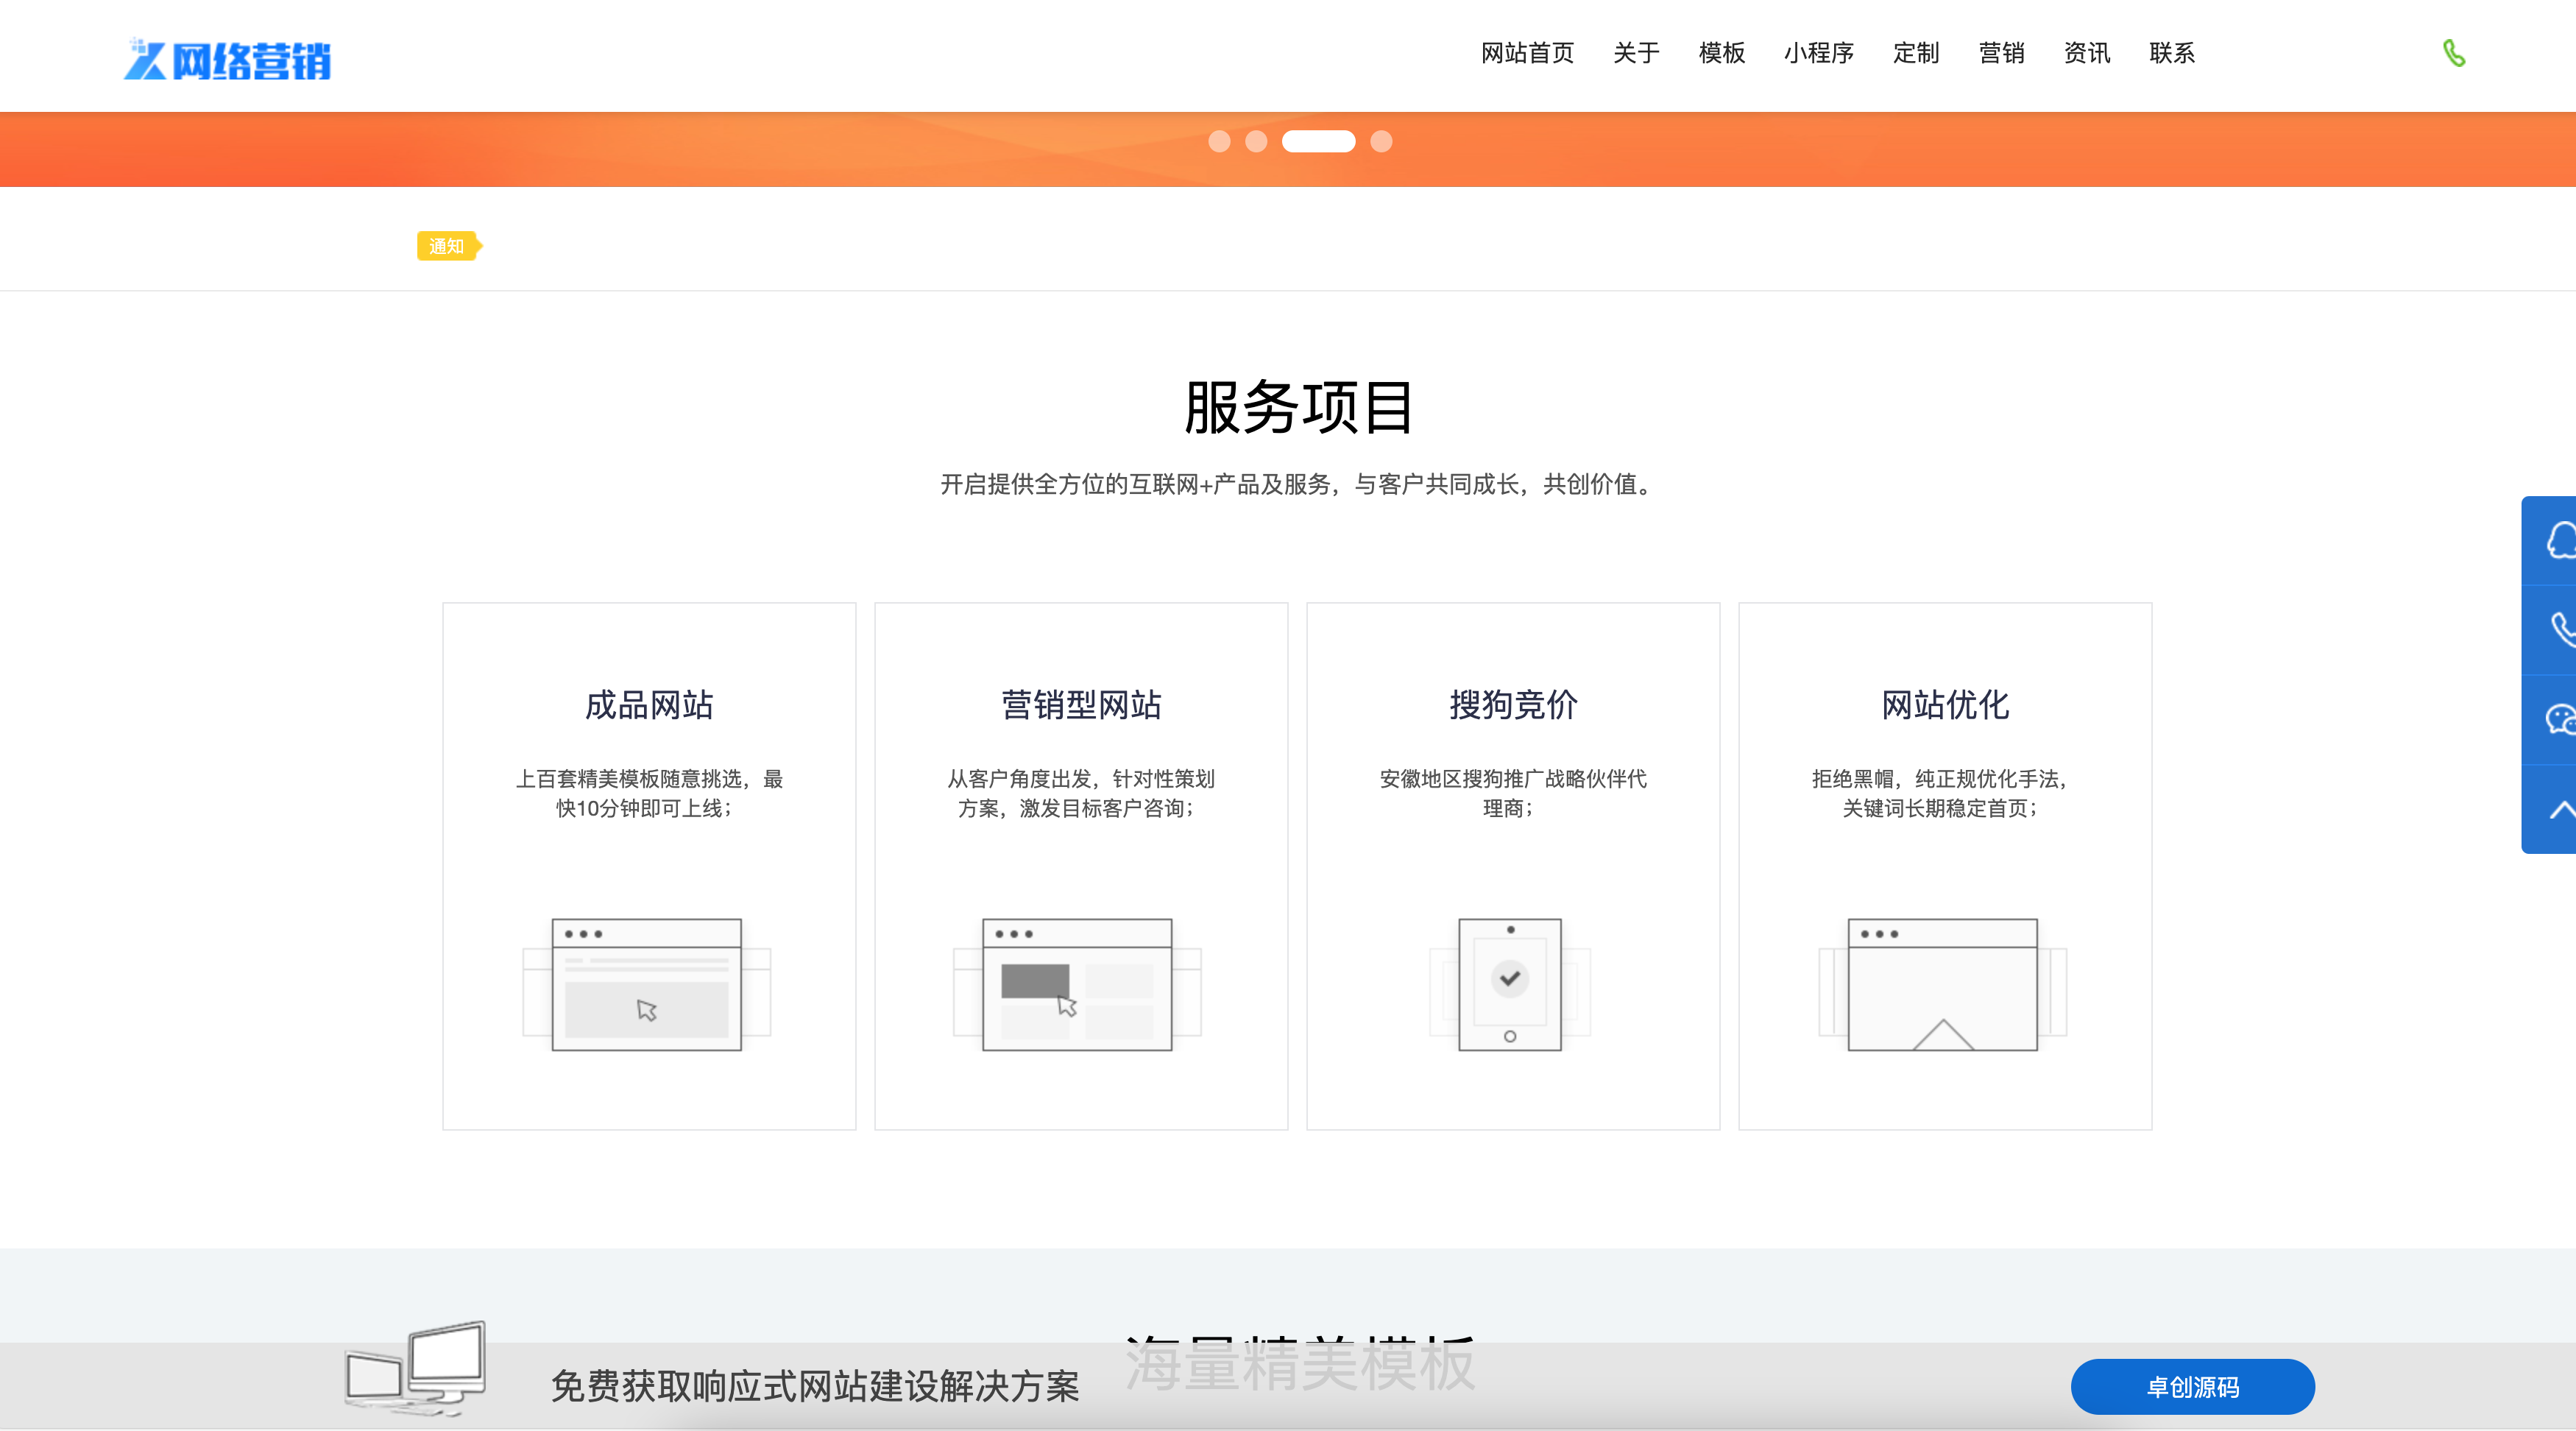Select the first carousel slide dot
Viewport: 2576px width, 1431px height.
click(1219, 141)
